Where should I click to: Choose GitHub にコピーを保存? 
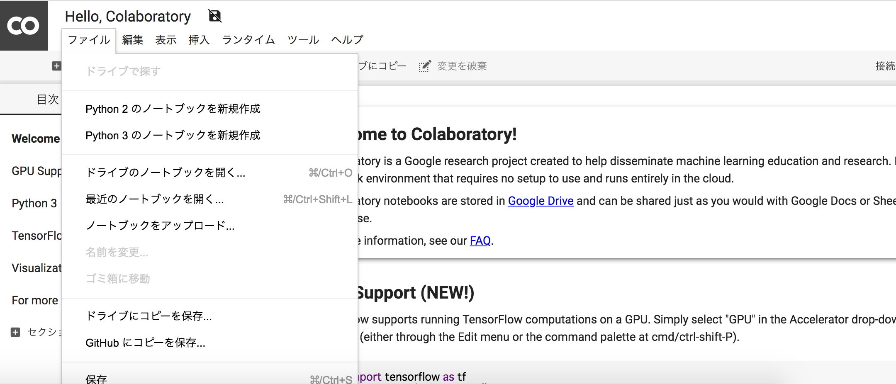(210, 343)
